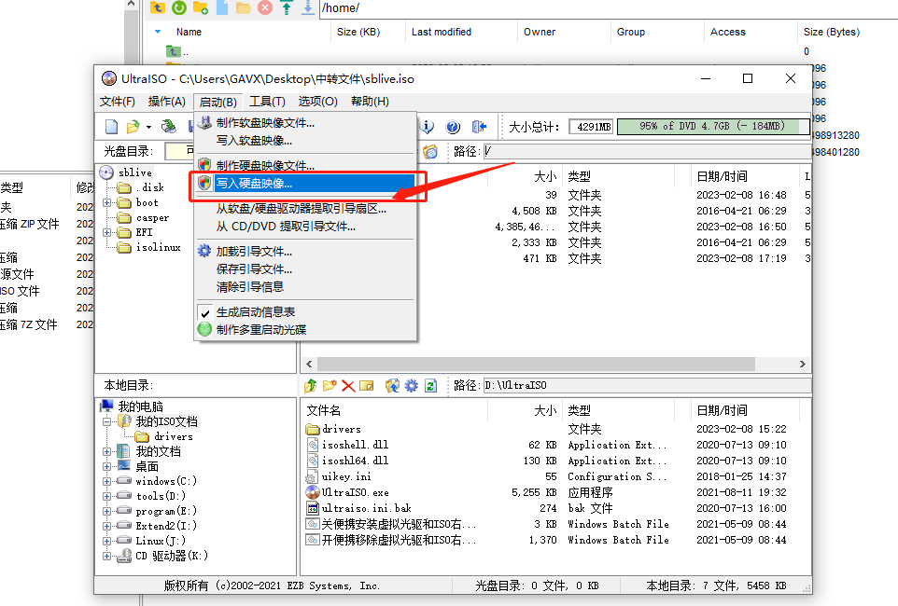Click the local Up folder icon

(x=311, y=386)
